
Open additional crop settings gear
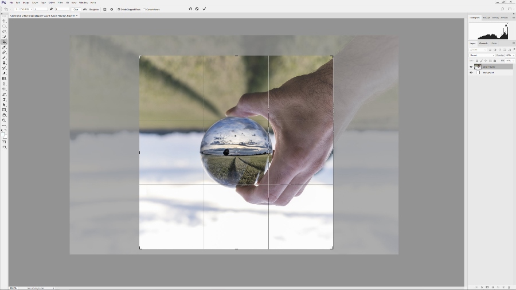coord(111,9)
